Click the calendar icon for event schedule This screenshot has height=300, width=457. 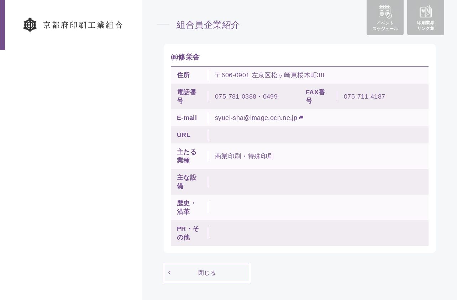point(385,12)
